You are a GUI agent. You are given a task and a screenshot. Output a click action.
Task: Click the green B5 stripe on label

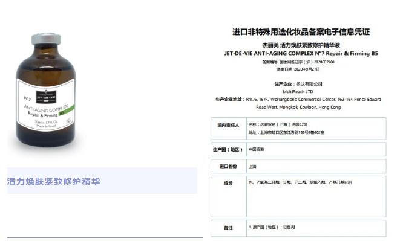pos(67,111)
